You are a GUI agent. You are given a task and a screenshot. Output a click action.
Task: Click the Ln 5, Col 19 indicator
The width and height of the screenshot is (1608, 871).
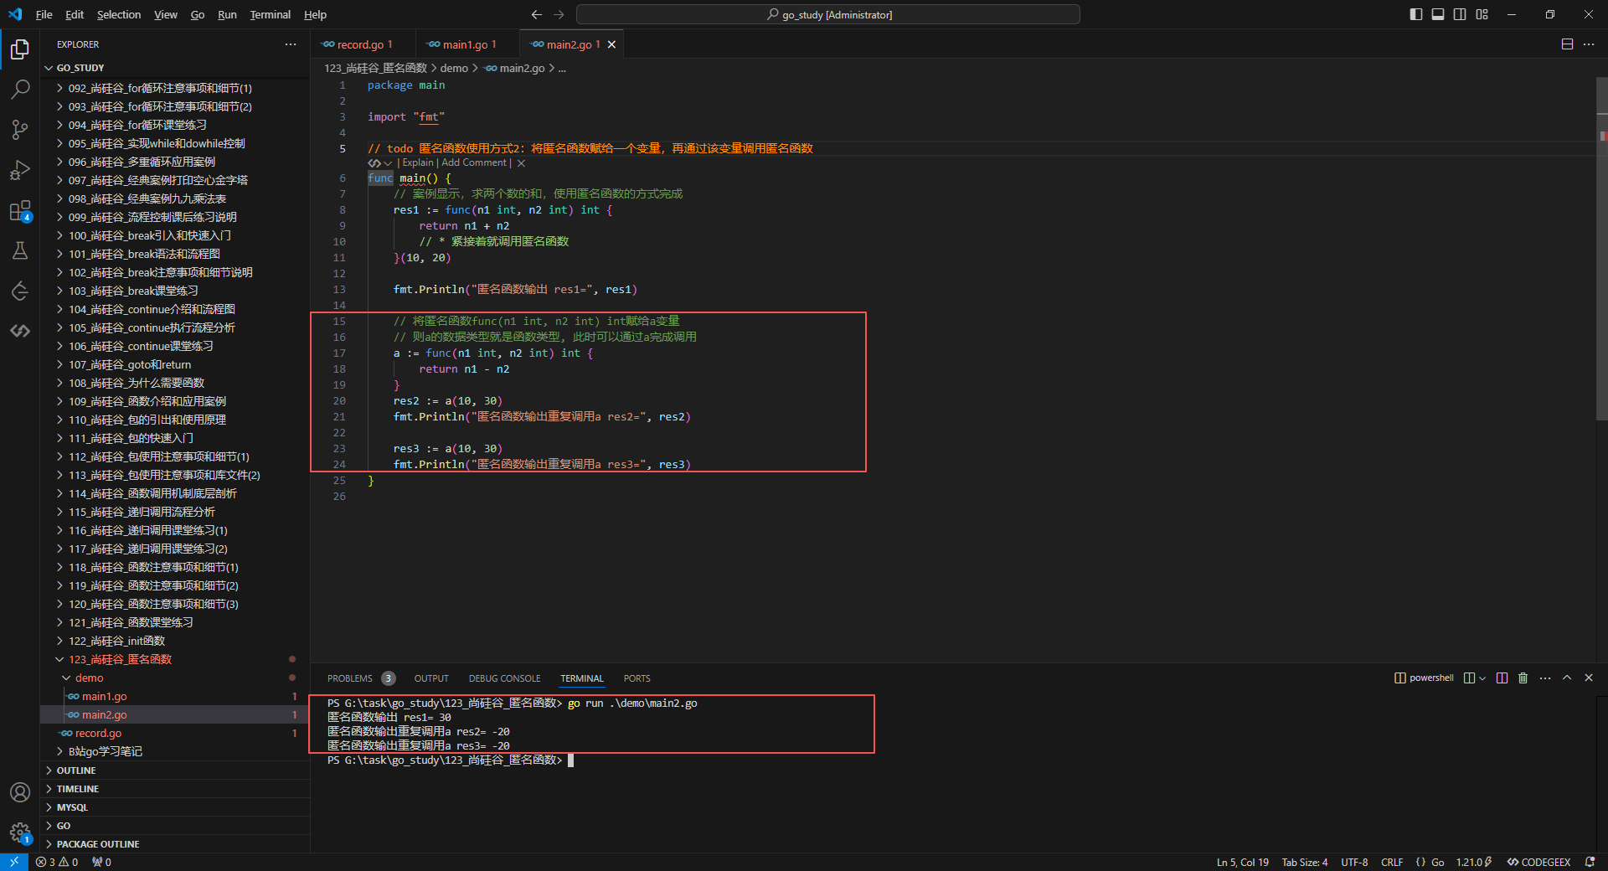(1242, 862)
